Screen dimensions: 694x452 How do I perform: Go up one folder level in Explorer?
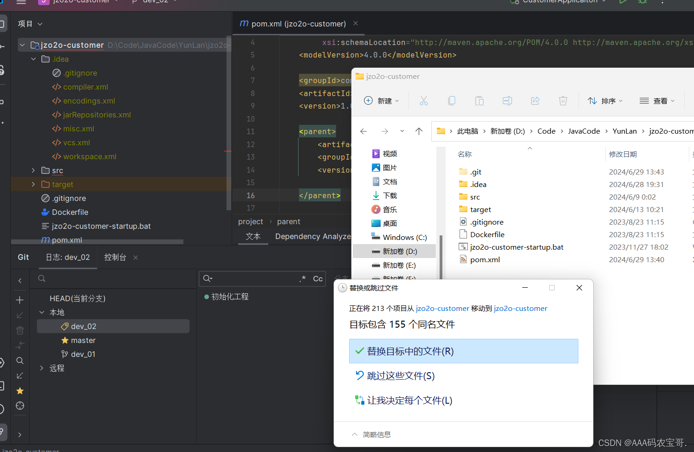[419, 131]
